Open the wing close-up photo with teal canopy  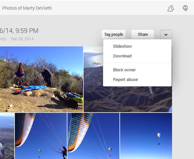(x=93, y=136)
